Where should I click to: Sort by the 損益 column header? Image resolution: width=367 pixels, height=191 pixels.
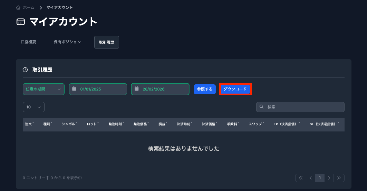[163, 124]
